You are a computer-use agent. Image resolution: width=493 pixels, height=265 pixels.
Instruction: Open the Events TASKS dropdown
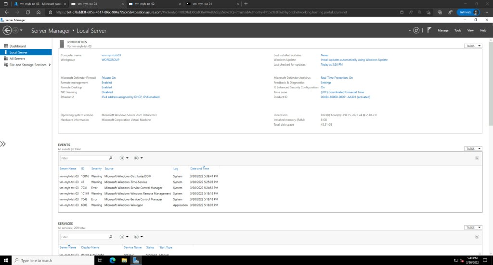point(473,149)
